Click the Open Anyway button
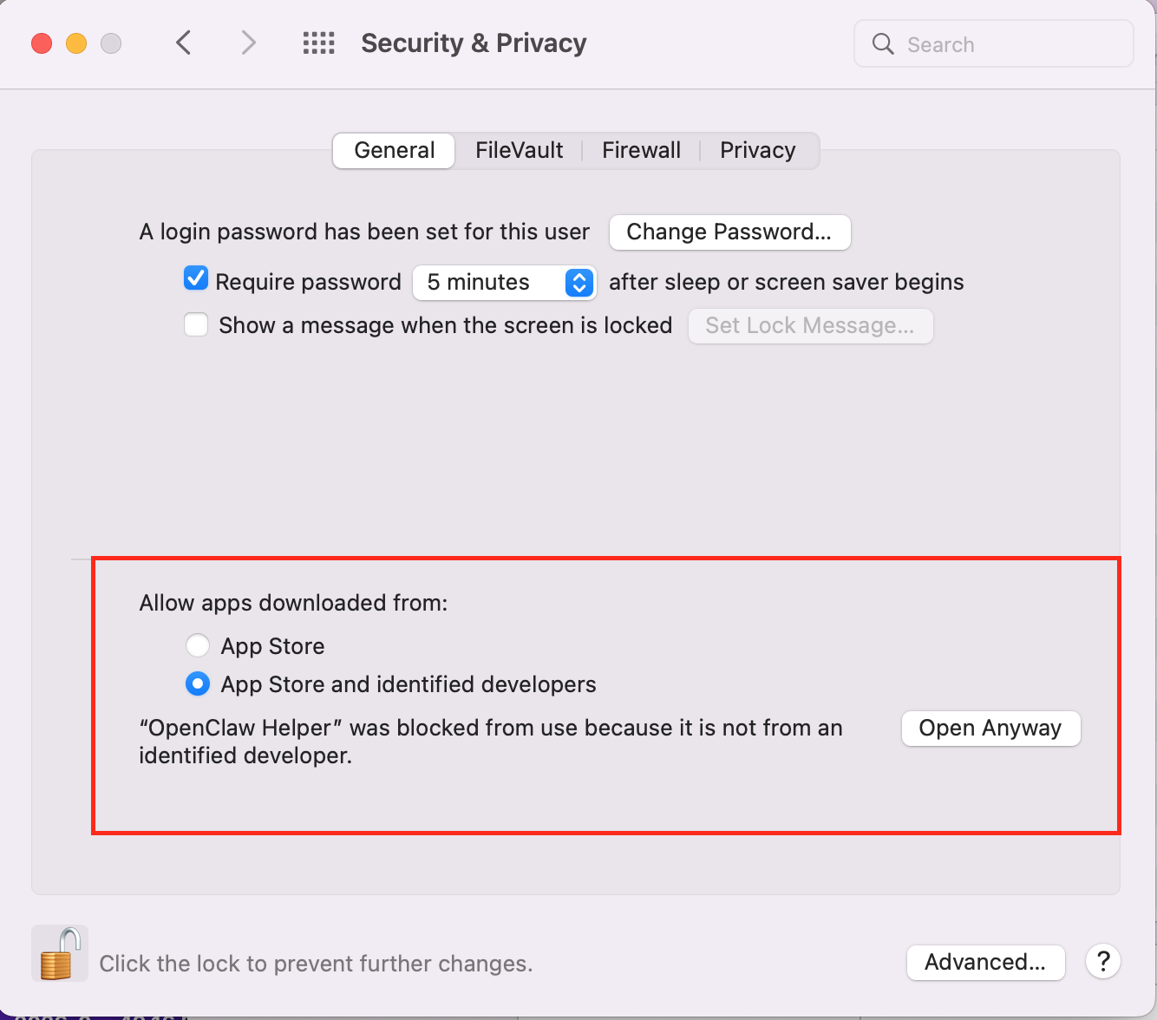The height and width of the screenshot is (1020, 1157). pyautogui.click(x=990, y=729)
